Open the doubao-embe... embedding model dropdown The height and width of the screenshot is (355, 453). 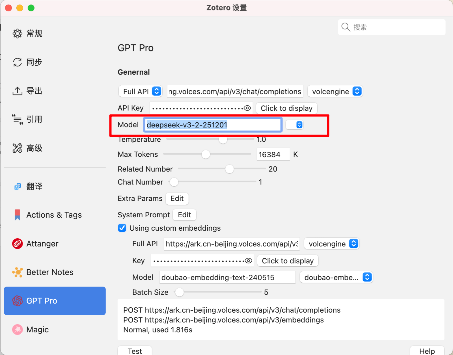[336, 277]
